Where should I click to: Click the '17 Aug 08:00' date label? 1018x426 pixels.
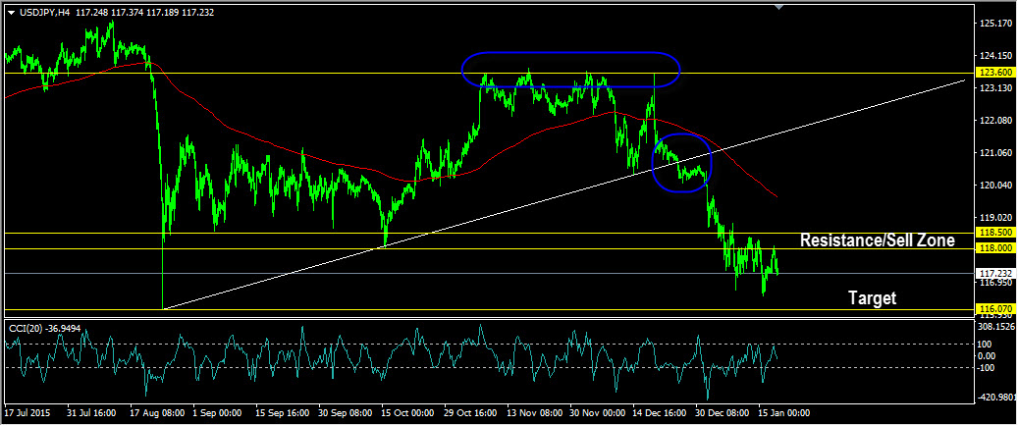point(155,412)
